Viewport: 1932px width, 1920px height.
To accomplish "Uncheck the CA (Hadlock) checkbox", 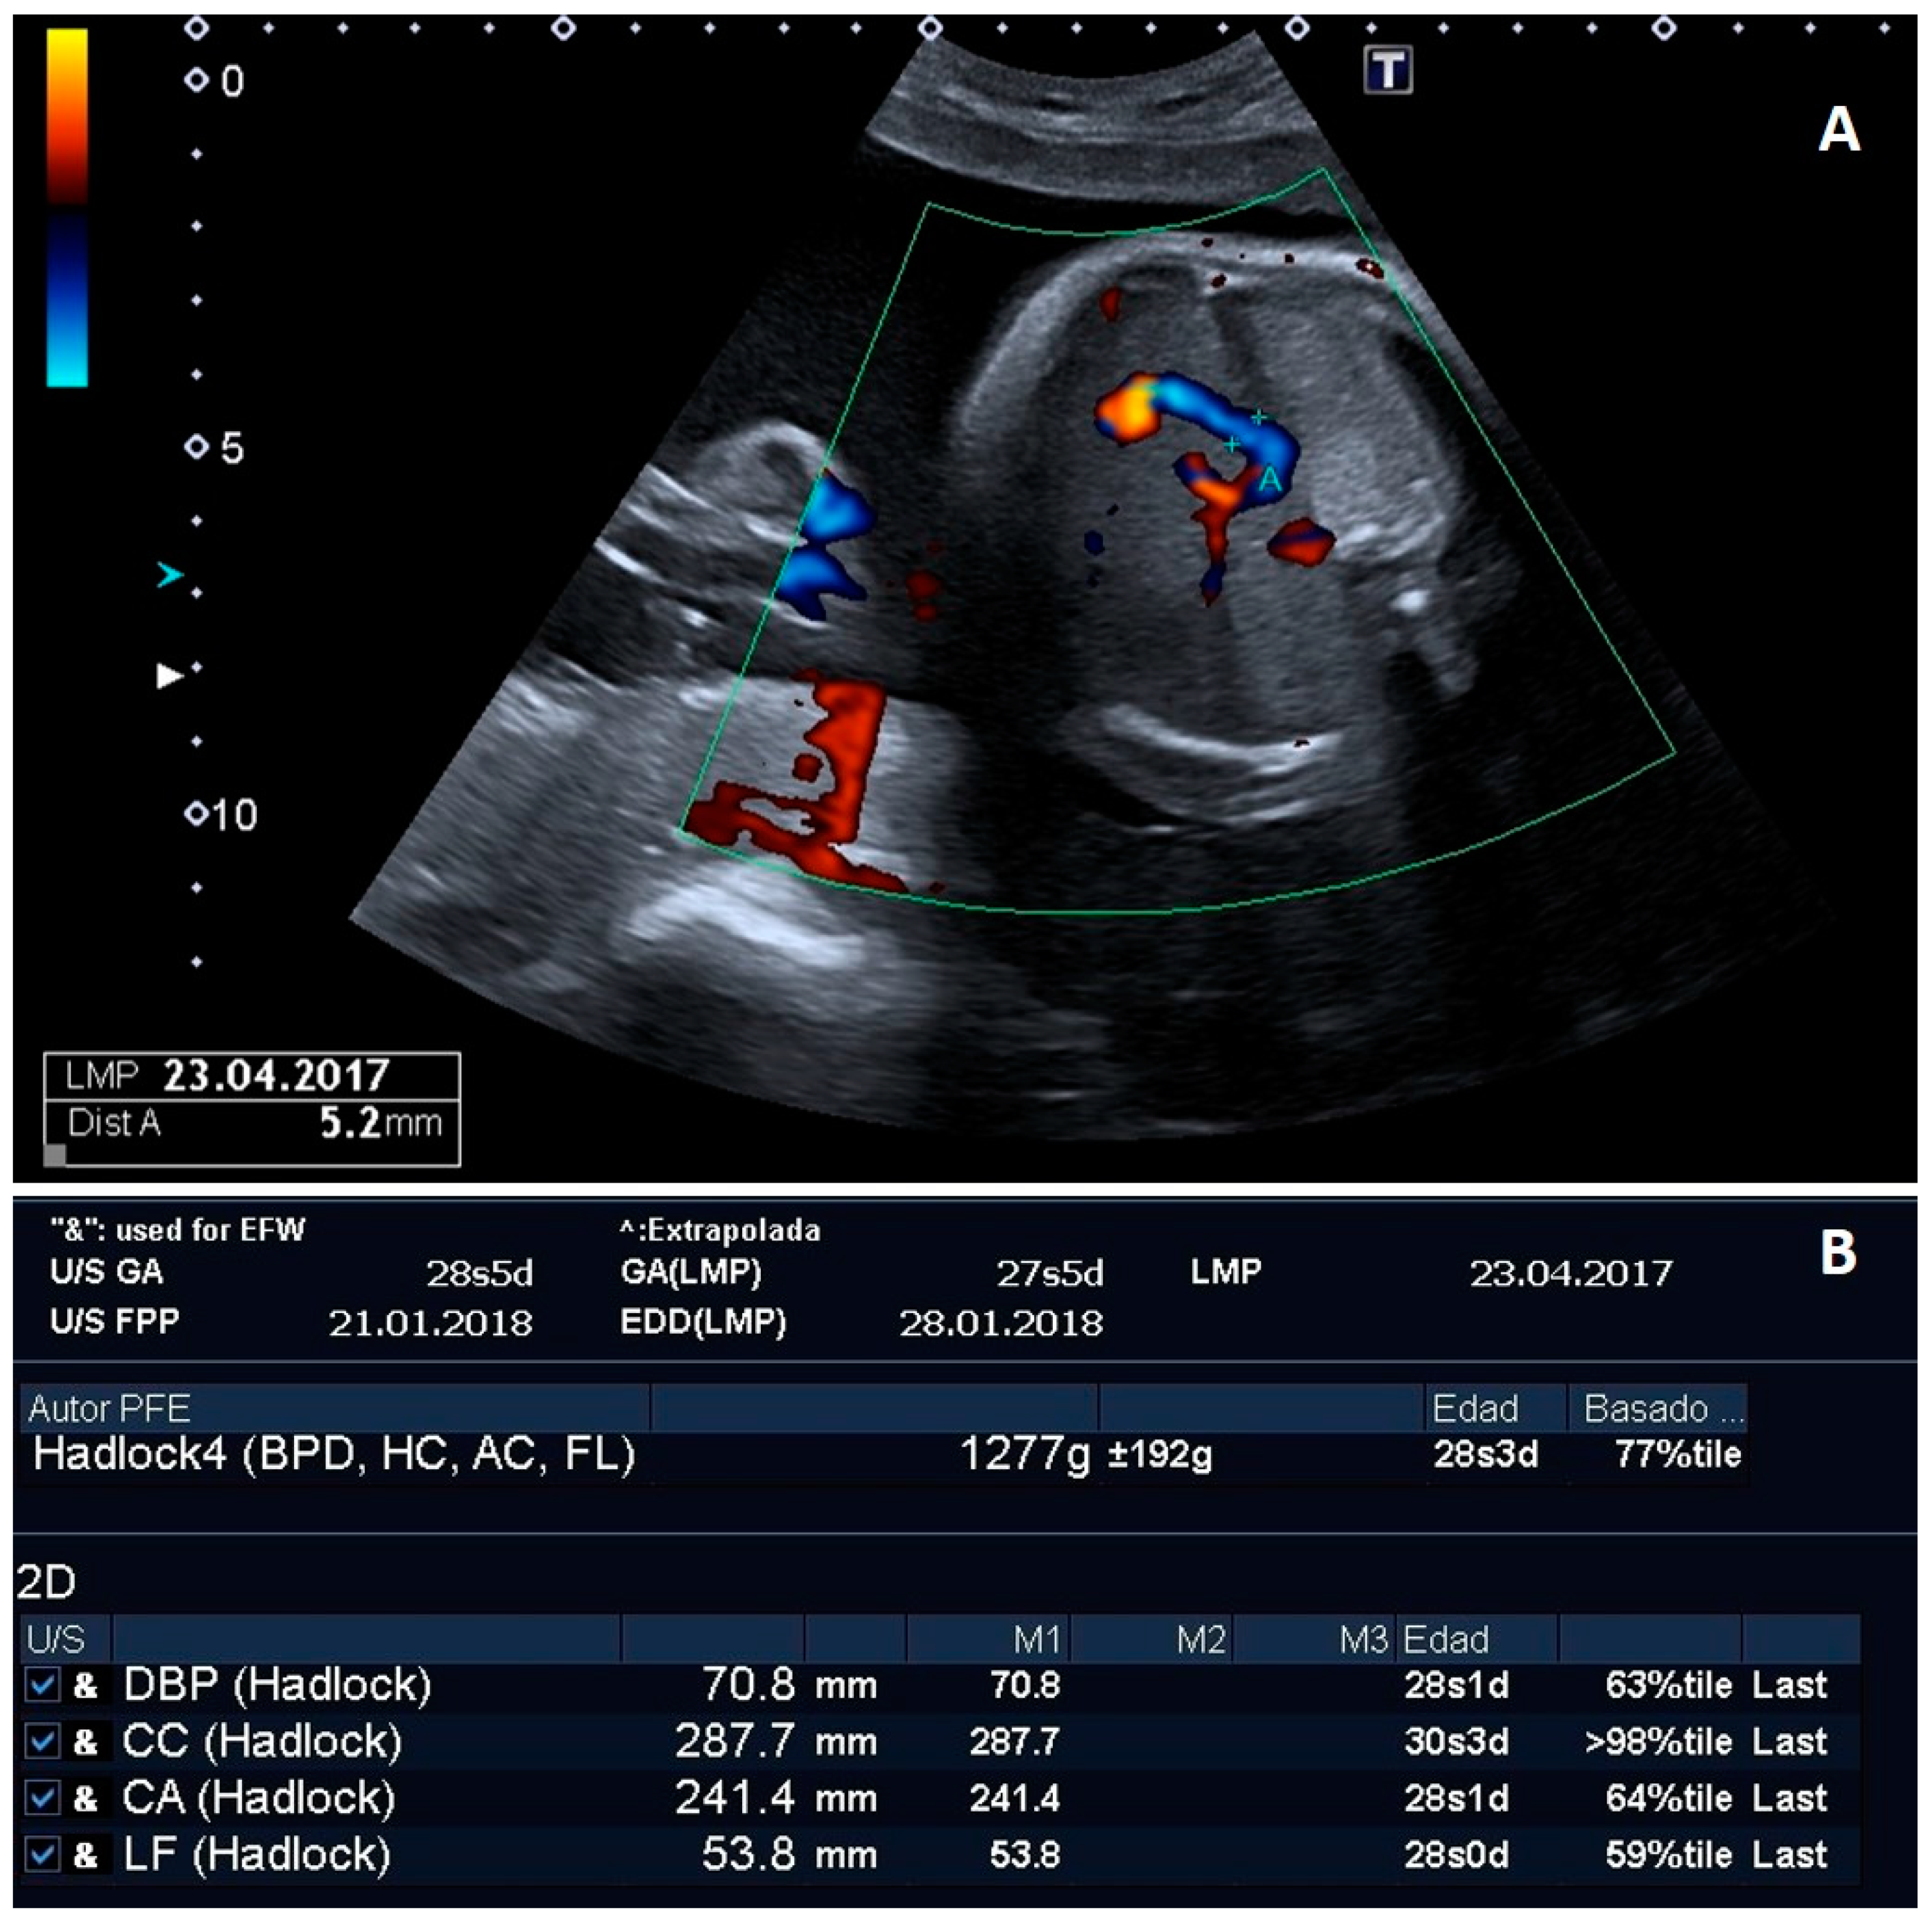I will [x=42, y=1798].
